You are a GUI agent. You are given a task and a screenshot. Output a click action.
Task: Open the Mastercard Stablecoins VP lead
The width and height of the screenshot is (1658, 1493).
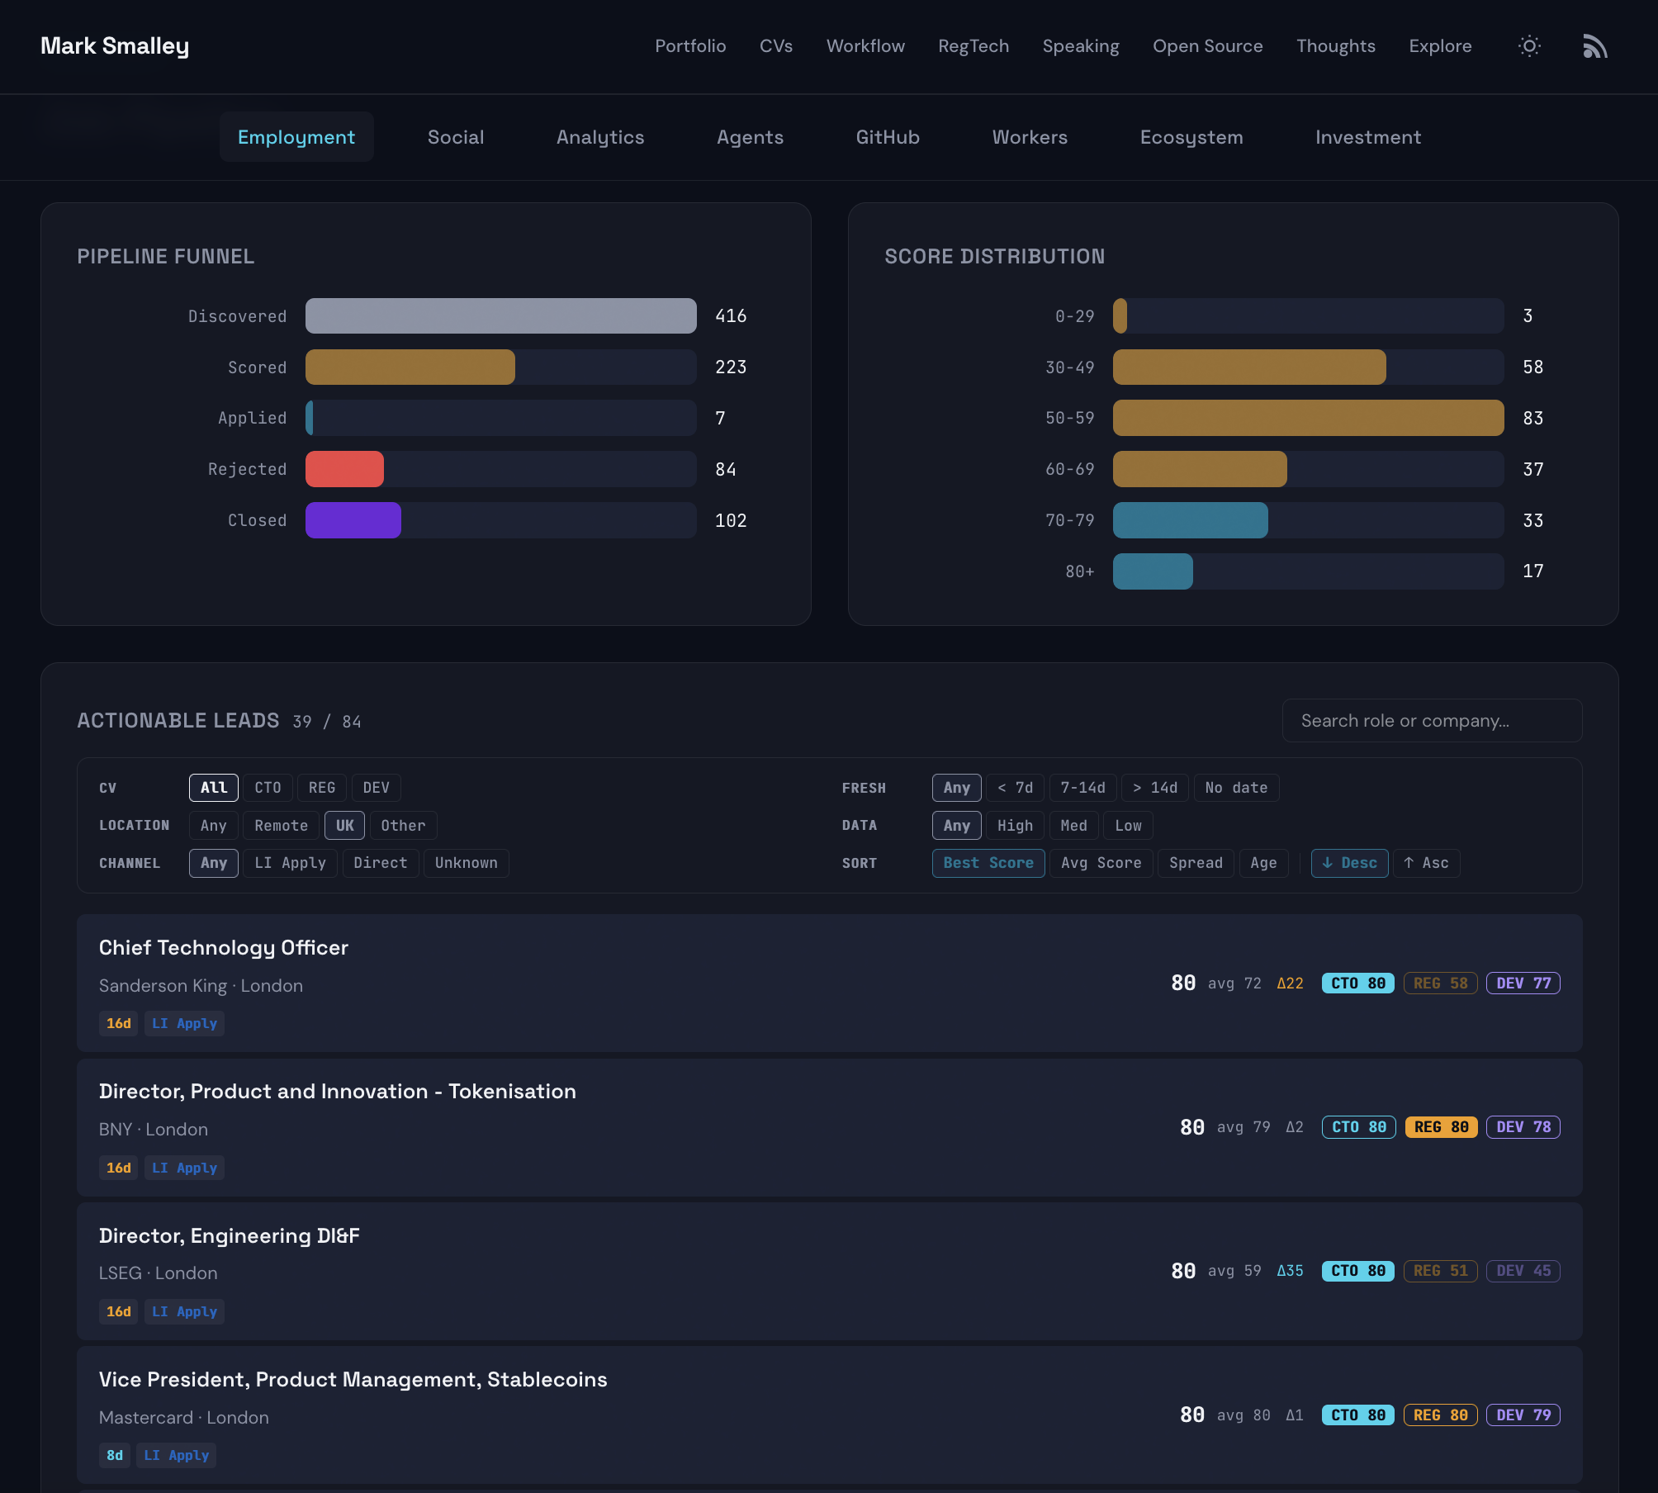coord(829,1415)
